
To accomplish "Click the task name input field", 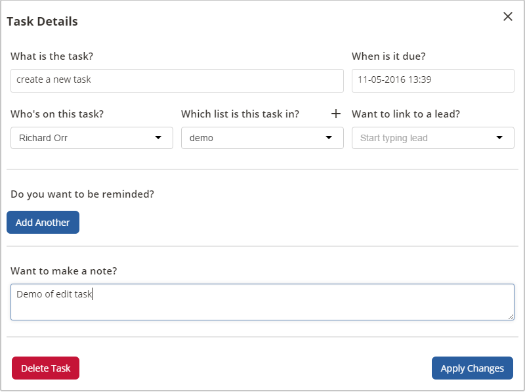I will tap(177, 81).
